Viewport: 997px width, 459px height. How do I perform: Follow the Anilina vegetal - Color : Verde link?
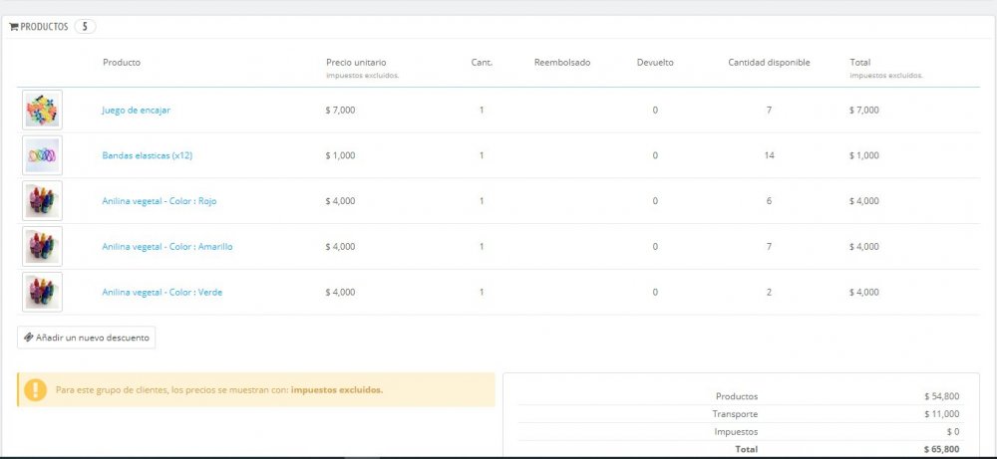[x=162, y=293]
